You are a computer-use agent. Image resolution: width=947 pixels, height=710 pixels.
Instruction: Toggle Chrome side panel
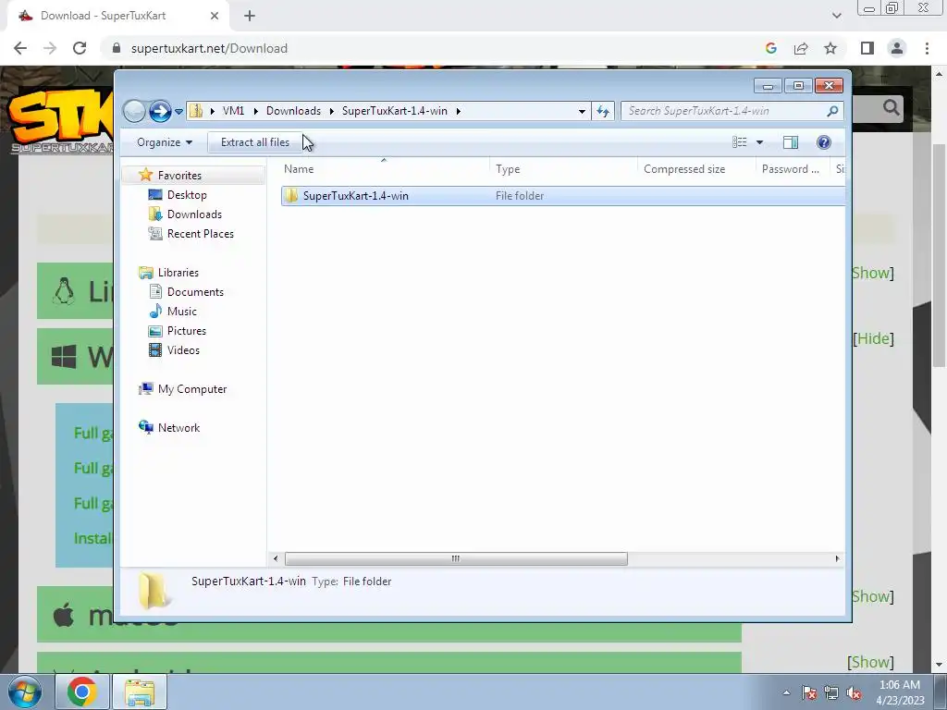pyautogui.click(x=867, y=48)
